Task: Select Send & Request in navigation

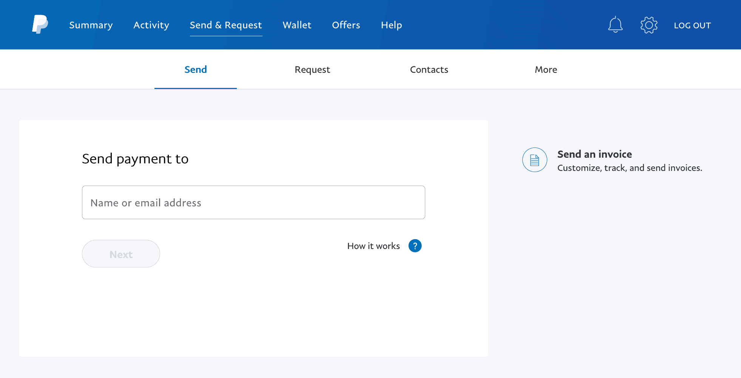Action: click(x=225, y=25)
